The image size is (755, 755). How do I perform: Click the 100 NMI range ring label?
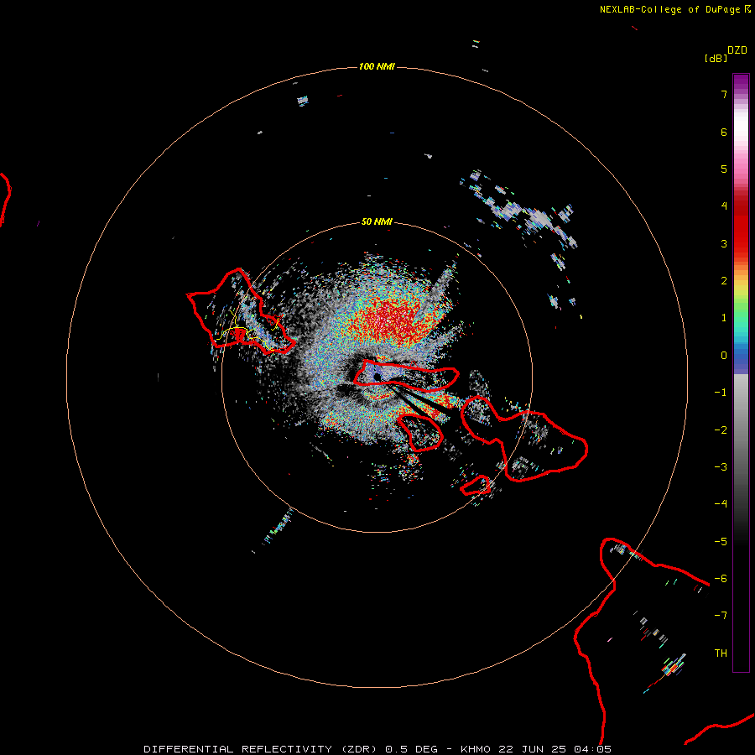pos(377,66)
